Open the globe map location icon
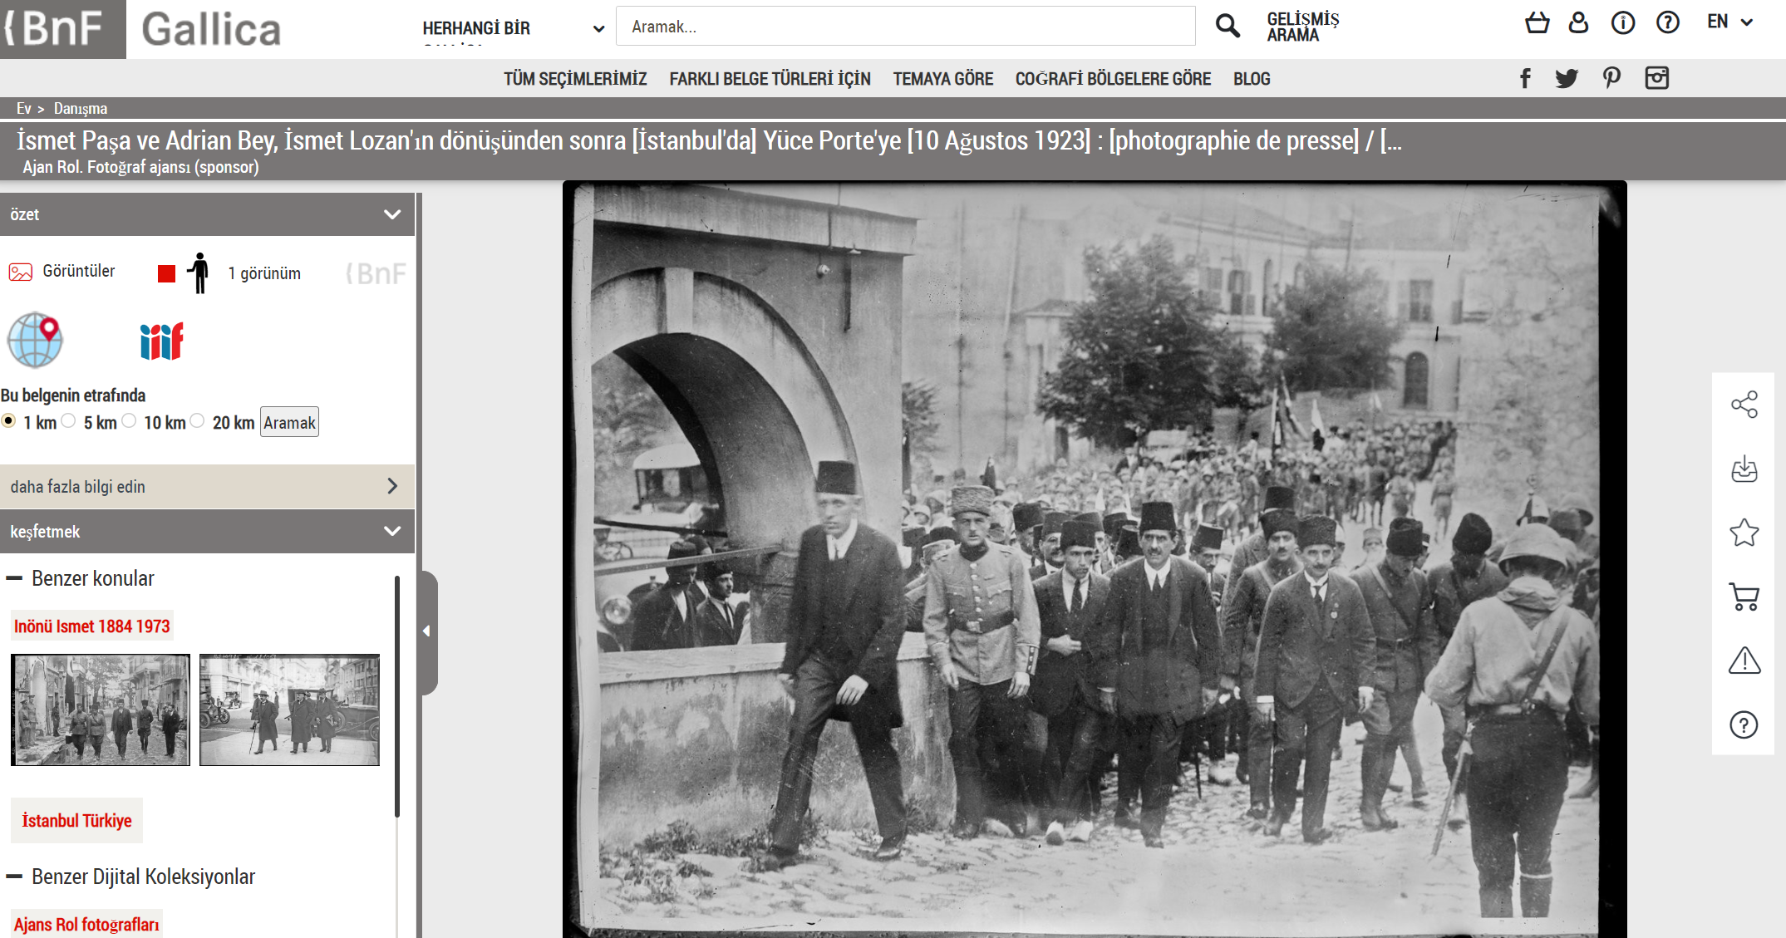The width and height of the screenshot is (1786, 938). (35, 340)
